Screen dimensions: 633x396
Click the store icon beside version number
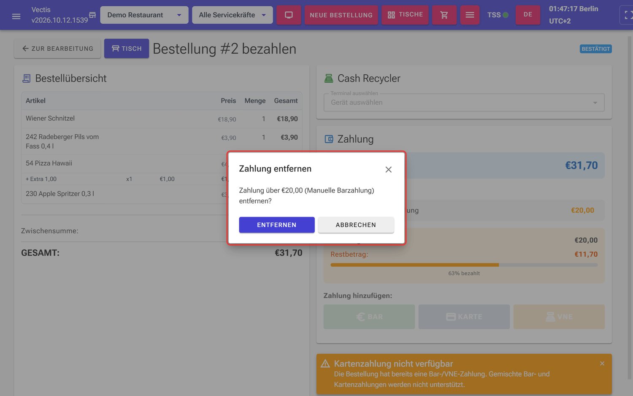[x=92, y=15]
